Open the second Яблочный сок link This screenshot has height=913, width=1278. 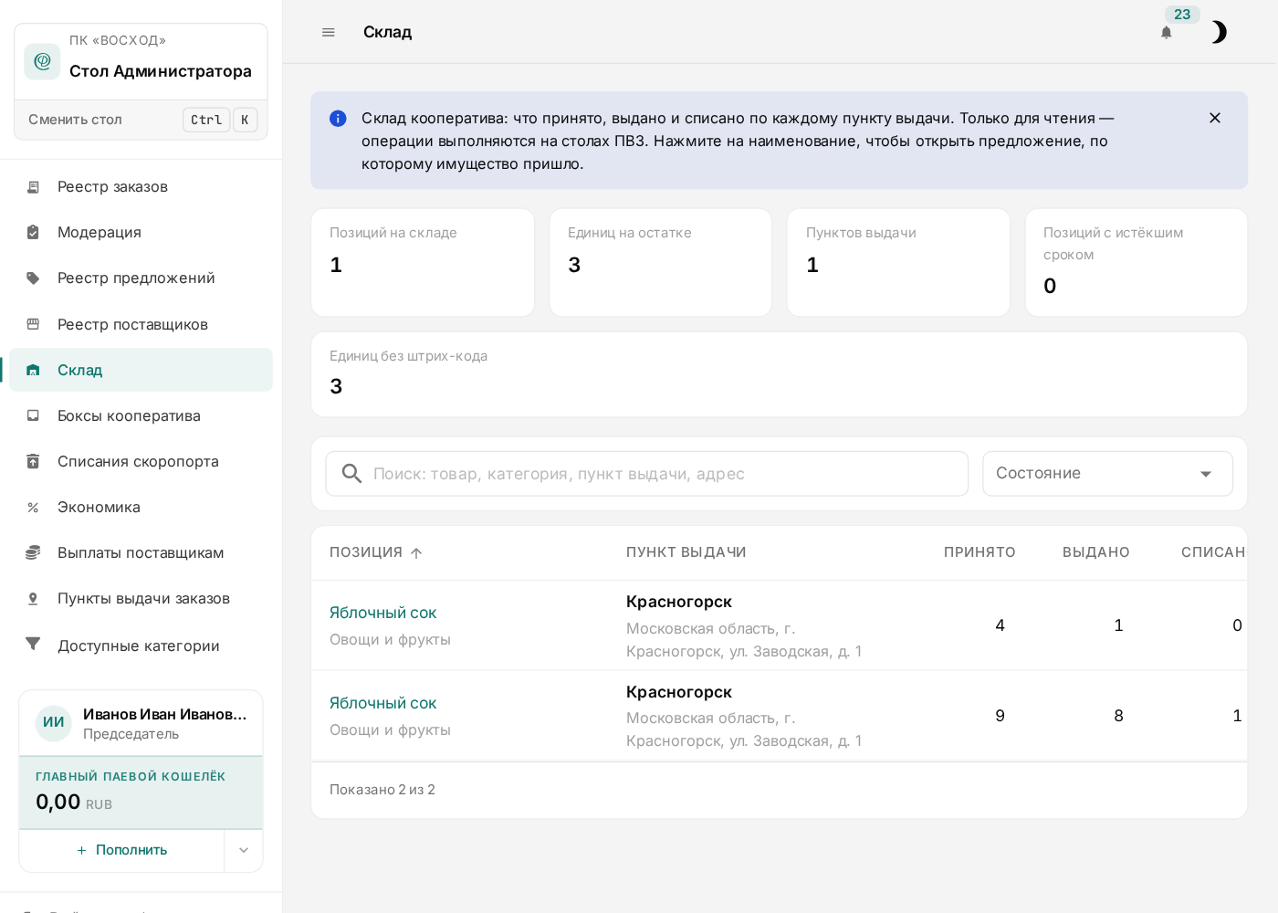point(382,703)
